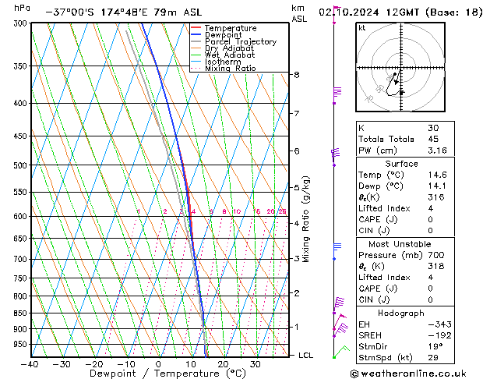Click the station coordinates title text

click(124, 12)
